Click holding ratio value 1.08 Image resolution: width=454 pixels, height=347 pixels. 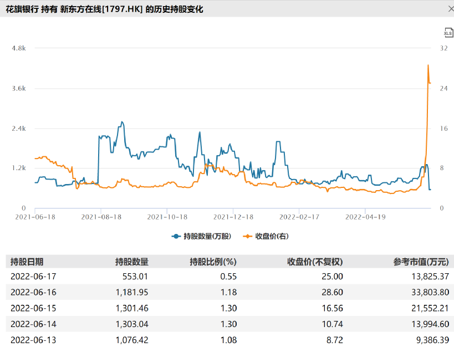point(229,340)
